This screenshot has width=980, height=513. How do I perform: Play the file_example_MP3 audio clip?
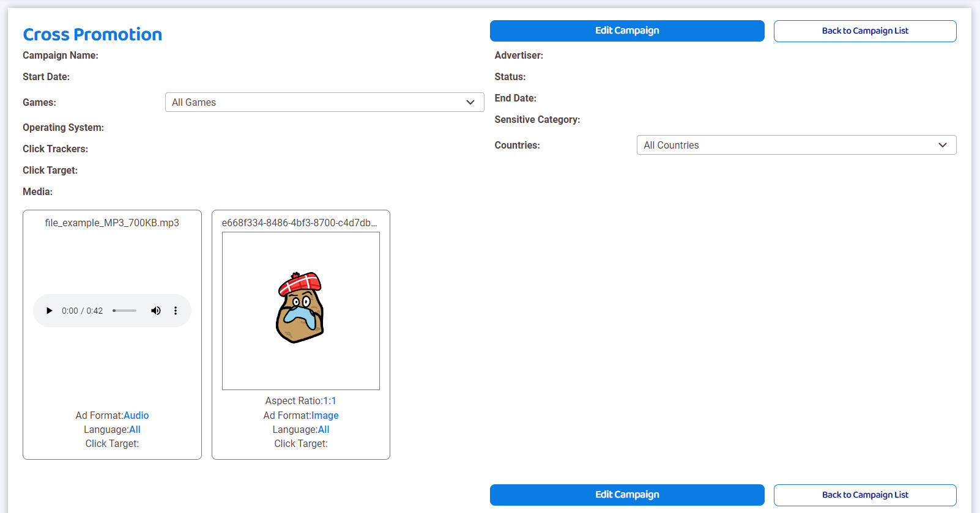[50, 311]
